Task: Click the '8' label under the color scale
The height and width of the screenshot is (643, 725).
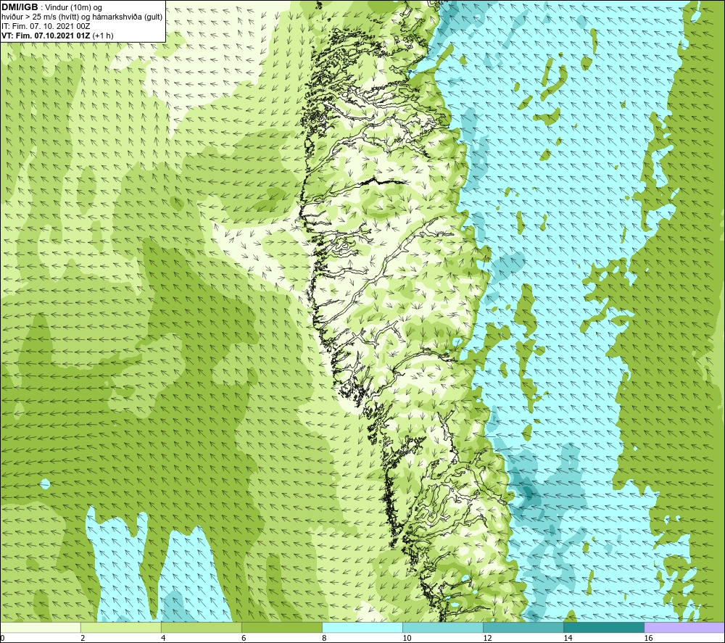Action: [324, 639]
